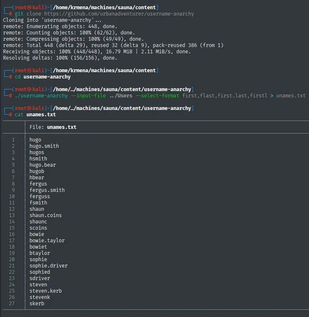
Task: Select "Cloning into 'username-anarchy'" output line
Action: point(52,20)
